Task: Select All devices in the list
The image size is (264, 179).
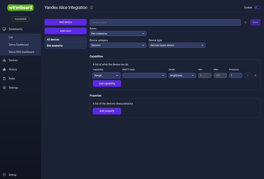Action: [65, 40]
